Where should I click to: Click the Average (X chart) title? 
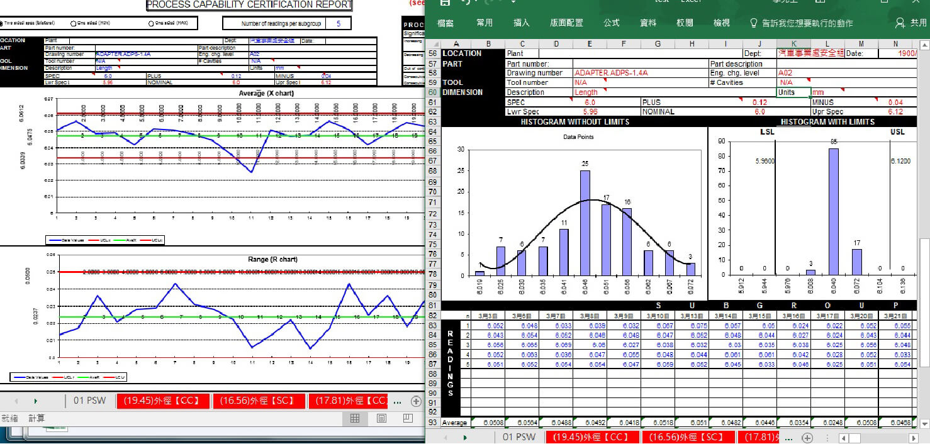point(266,93)
